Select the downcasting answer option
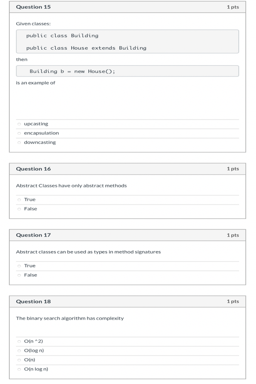256x384 pixels. point(19,142)
